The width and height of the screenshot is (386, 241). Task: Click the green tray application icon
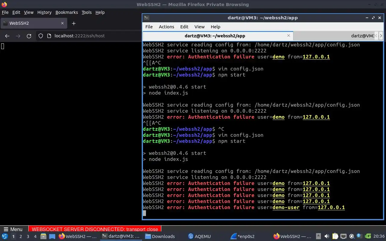(x=368, y=236)
